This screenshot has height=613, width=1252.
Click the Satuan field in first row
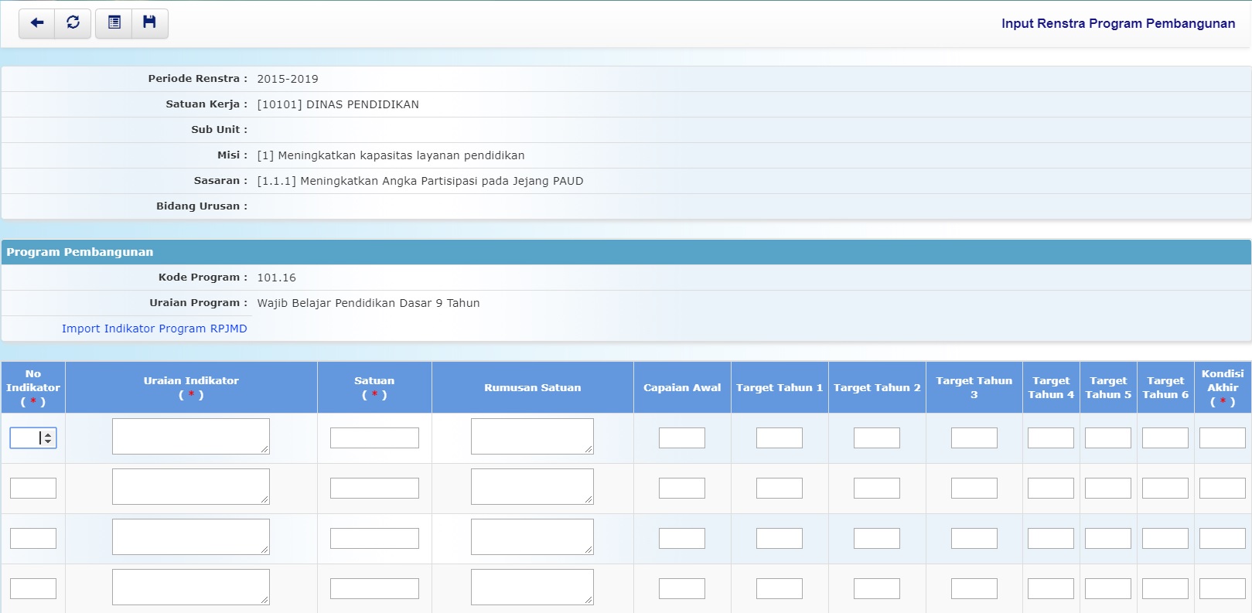coord(374,438)
